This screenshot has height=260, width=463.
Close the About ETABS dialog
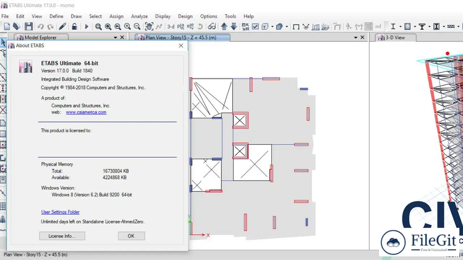181,45
